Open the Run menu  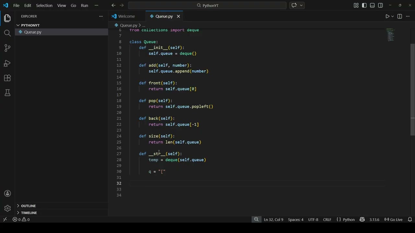point(85,5)
